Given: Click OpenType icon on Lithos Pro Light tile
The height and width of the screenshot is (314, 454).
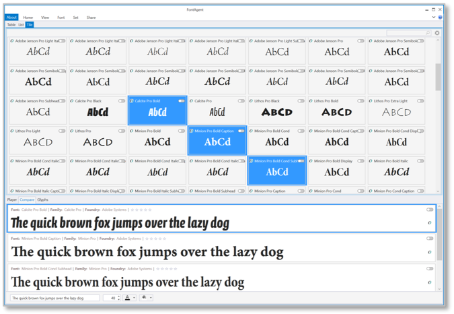Looking at the screenshot, I should coord(12,131).
